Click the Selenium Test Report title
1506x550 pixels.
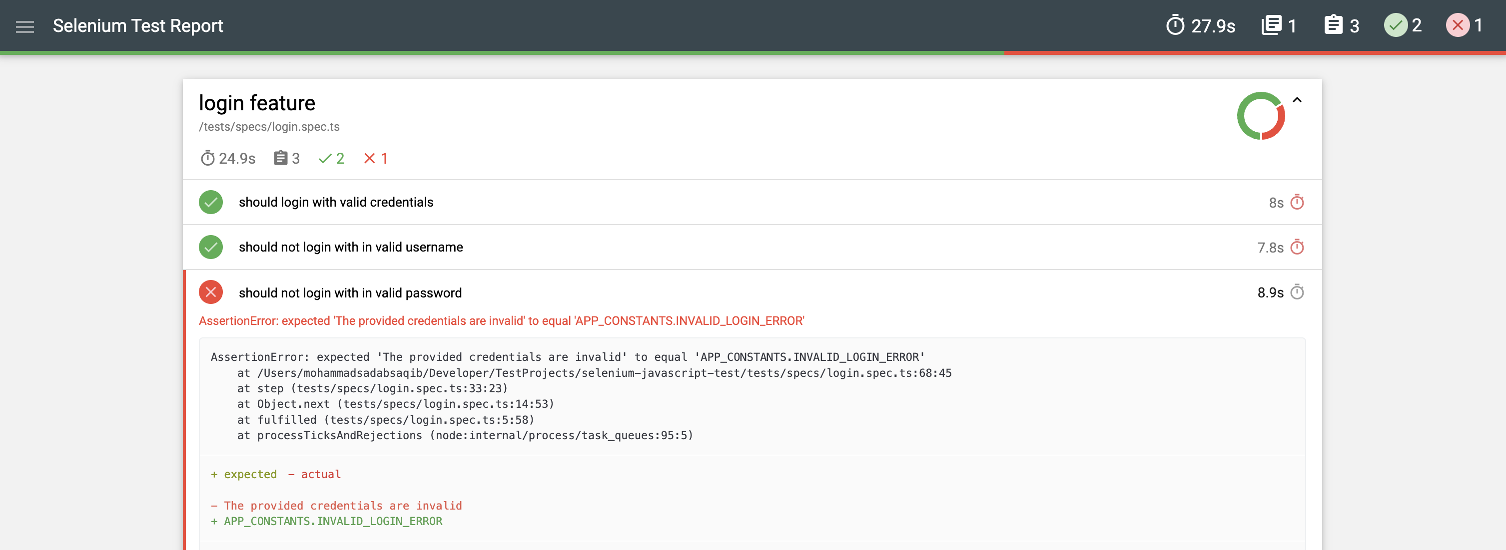[138, 25]
